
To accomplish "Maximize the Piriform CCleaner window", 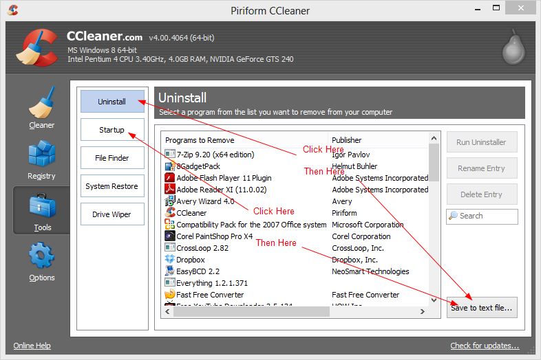I will [x=496, y=8].
